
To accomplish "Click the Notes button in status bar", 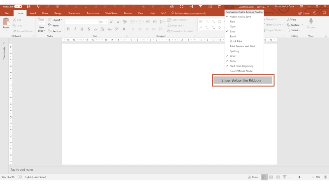I will click(x=253, y=177).
